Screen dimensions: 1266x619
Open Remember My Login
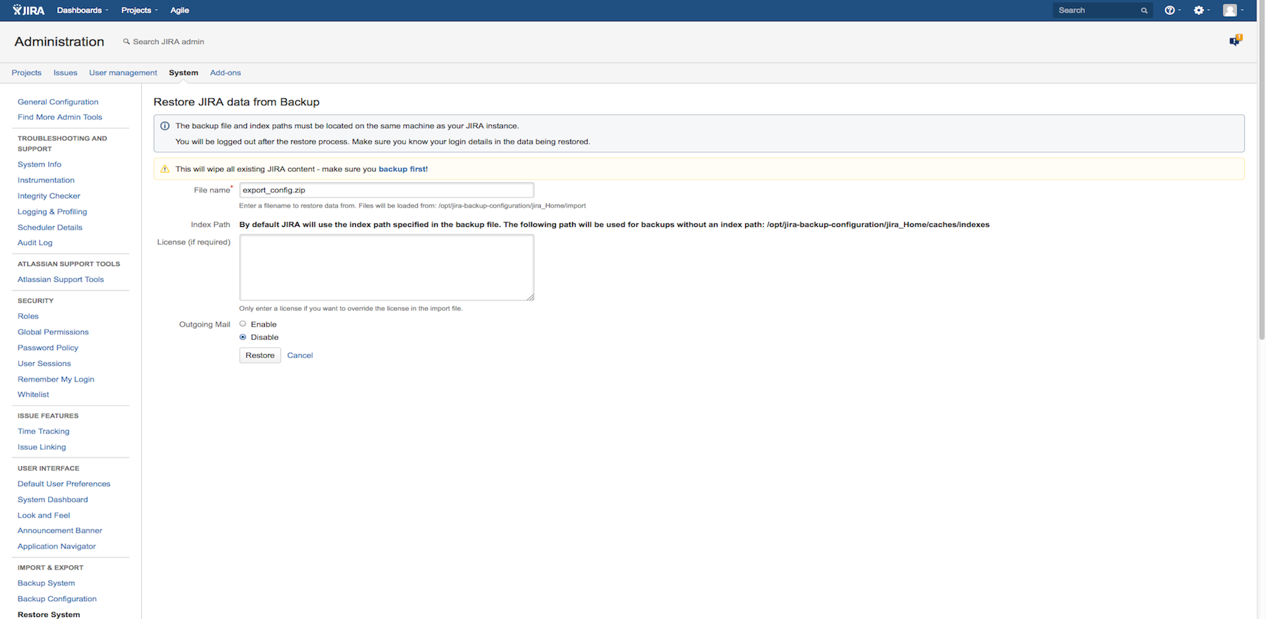tap(56, 380)
